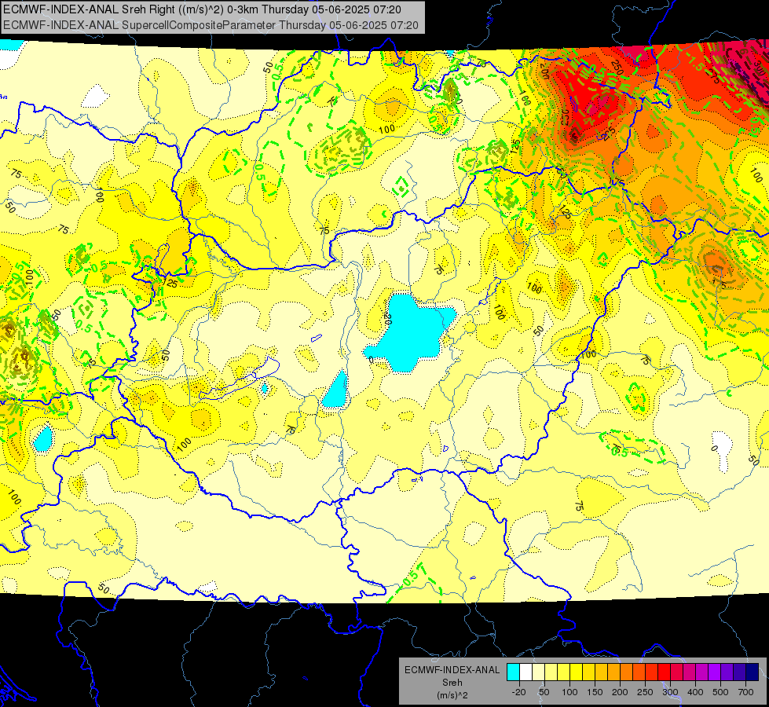The width and height of the screenshot is (769, 707).
Task: Click the '(m/s)^2' unit in the legend
Action: coord(452,695)
